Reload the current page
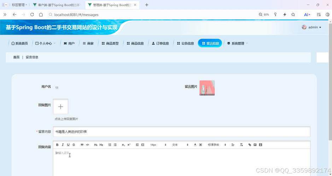This screenshot has height=176, width=332. click(32, 14)
